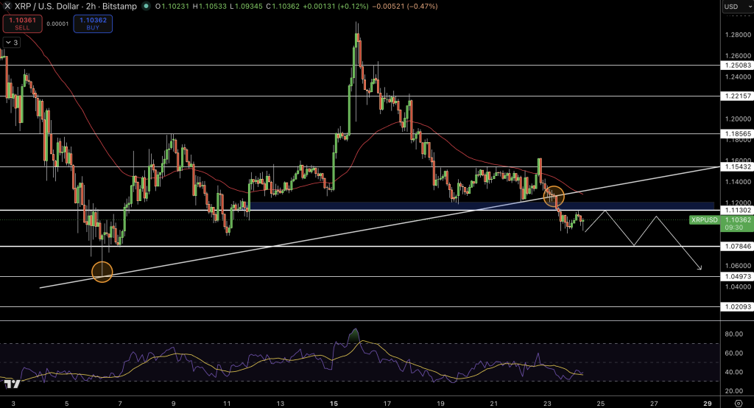Click the RSI scale value 20.00
Screen dimensions: 754x408
(734, 390)
